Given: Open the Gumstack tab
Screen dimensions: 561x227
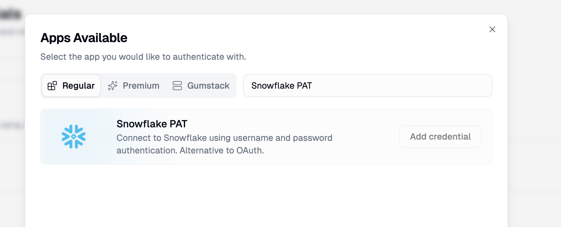Looking at the screenshot, I should tap(208, 86).
